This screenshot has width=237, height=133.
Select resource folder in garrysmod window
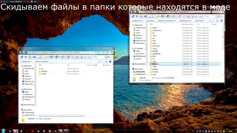(154, 72)
